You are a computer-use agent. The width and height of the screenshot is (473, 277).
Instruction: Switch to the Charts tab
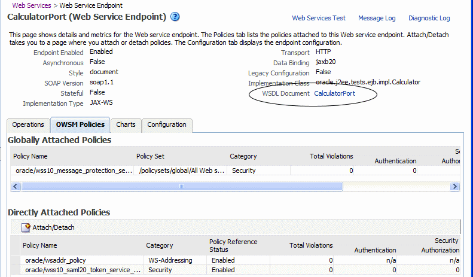coord(126,125)
